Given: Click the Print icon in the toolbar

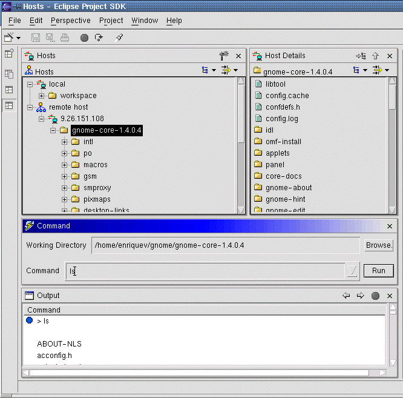Looking at the screenshot, I should 65,38.
